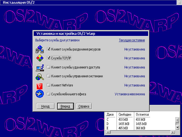This screenshot has width=182, height=137.
Task: Click the 465 MB free value for disk E
Action: pos(123,128)
